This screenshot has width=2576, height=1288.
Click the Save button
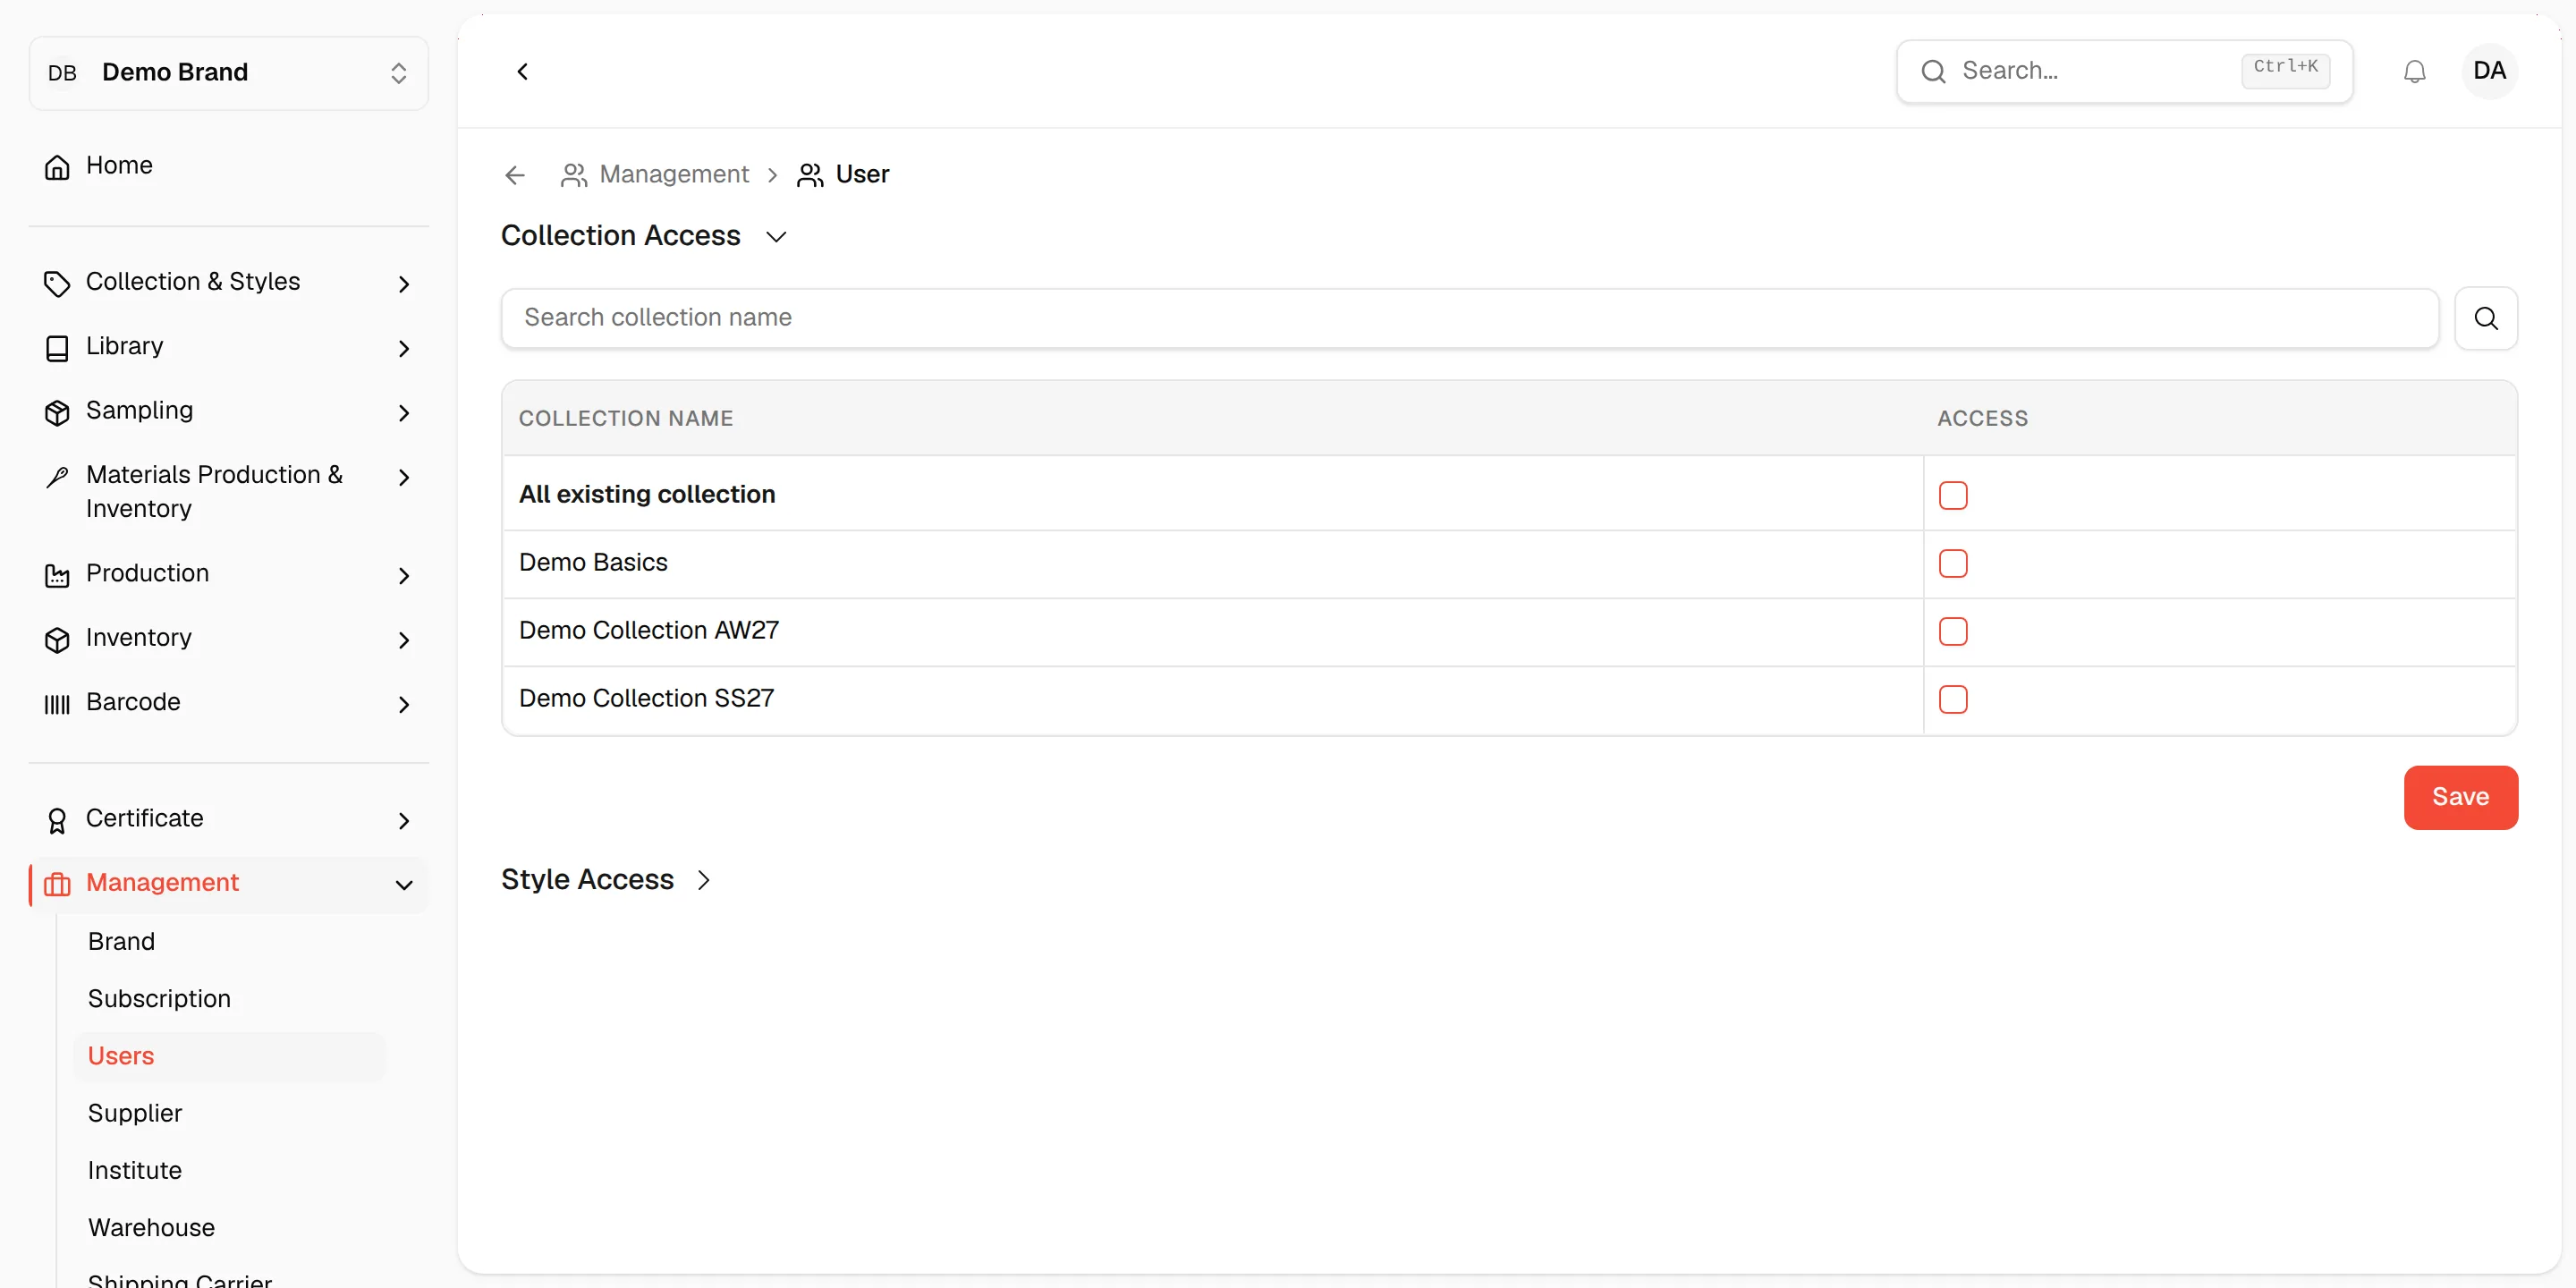pyautogui.click(x=2460, y=797)
